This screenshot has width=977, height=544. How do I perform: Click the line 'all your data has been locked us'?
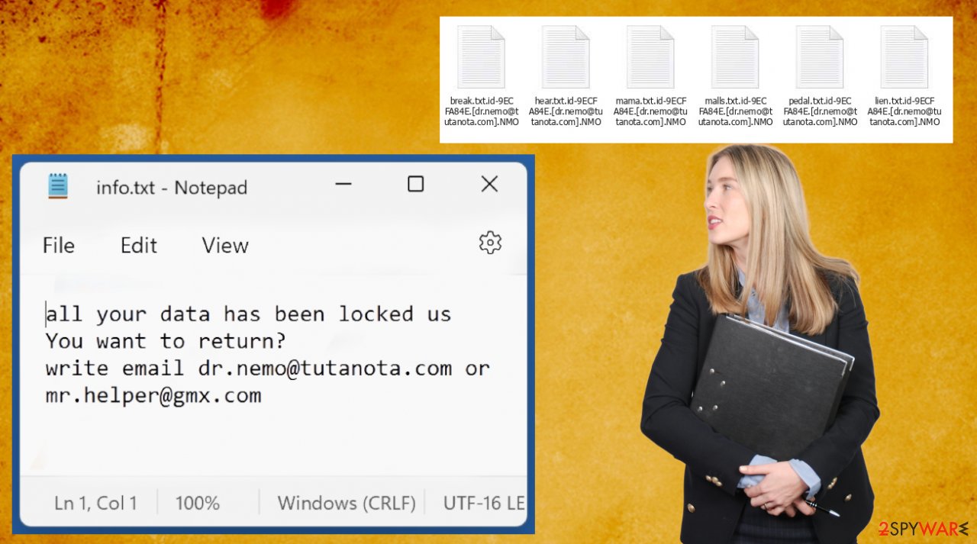248,314
